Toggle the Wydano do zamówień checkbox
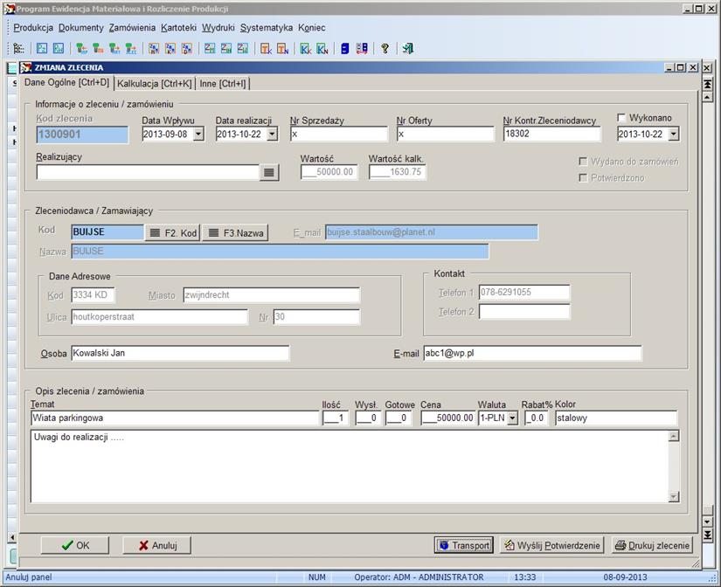Screen dimensions: 721x587 click(583, 162)
